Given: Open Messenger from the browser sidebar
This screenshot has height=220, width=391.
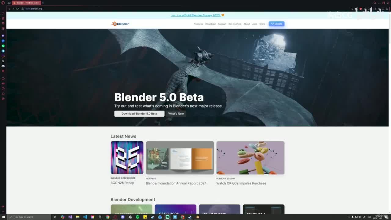Looking at the screenshot, I should click(3, 41).
